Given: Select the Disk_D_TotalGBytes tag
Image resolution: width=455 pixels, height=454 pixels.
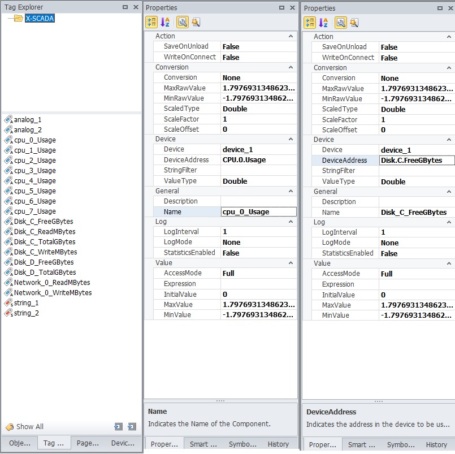Looking at the screenshot, I should tap(45, 273).
